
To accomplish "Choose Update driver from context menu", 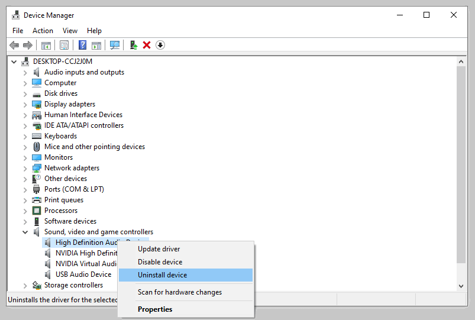I will point(186,249).
